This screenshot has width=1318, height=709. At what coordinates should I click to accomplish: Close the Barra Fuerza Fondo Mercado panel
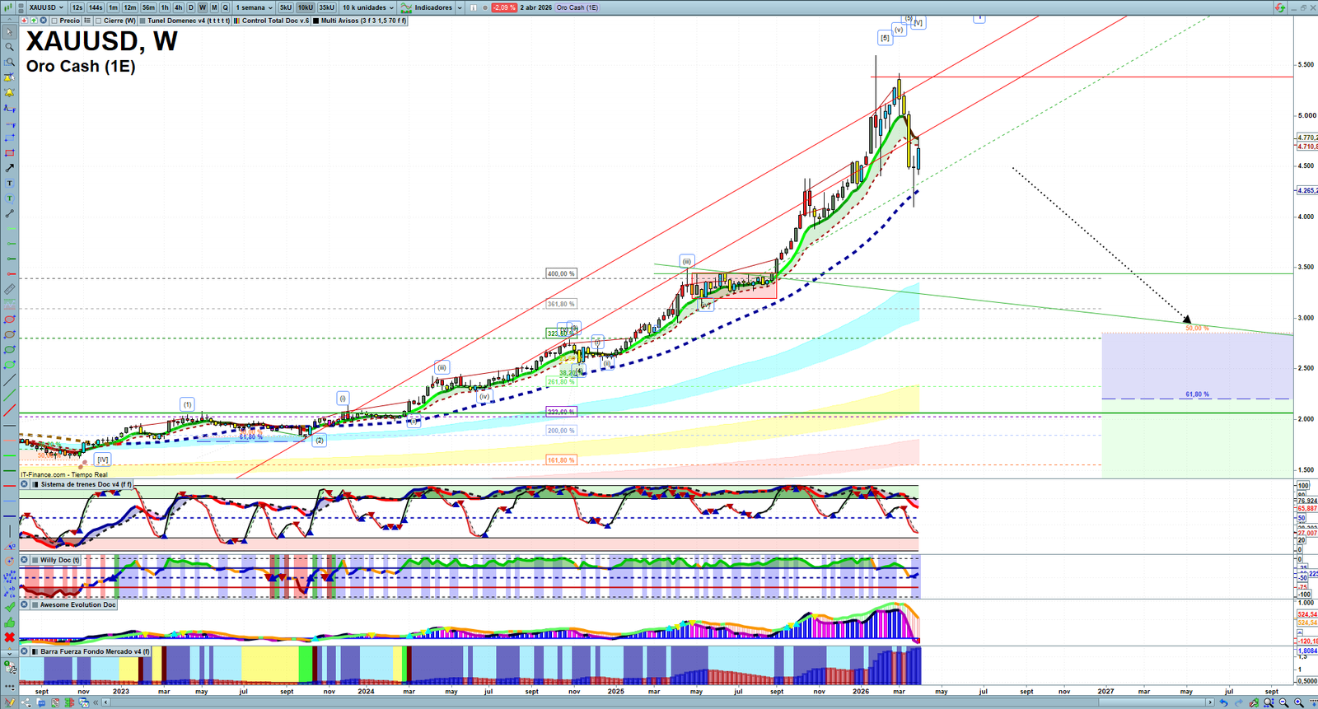click(25, 651)
